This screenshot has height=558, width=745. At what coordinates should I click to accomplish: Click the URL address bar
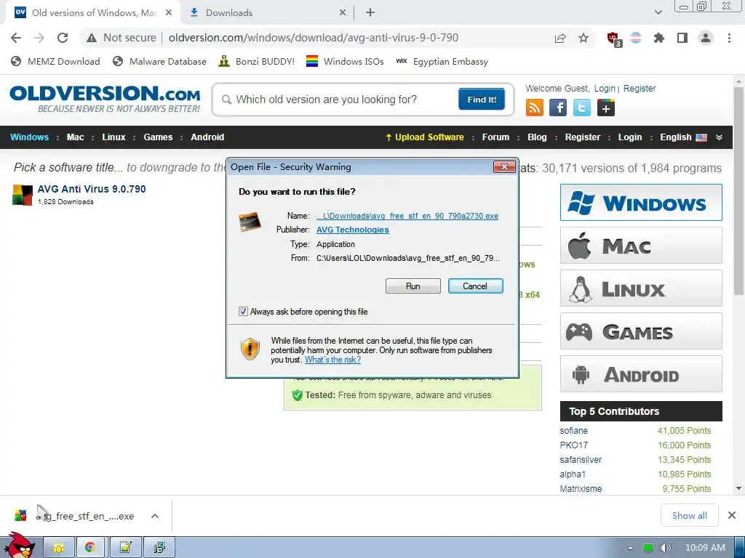point(313,38)
